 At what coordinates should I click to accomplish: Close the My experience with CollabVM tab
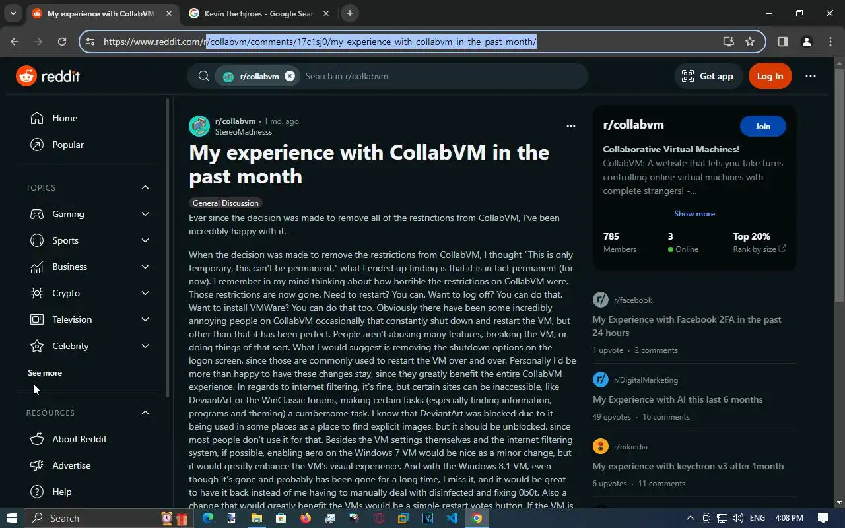click(169, 13)
